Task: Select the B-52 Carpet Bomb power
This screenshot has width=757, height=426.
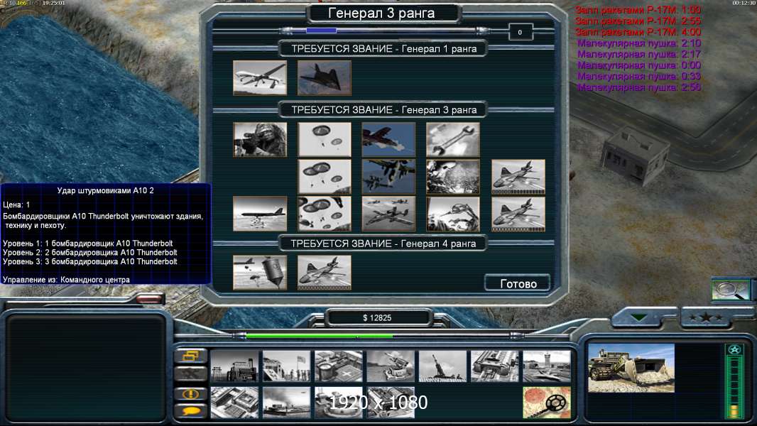Action: pyautogui.click(x=260, y=214)
